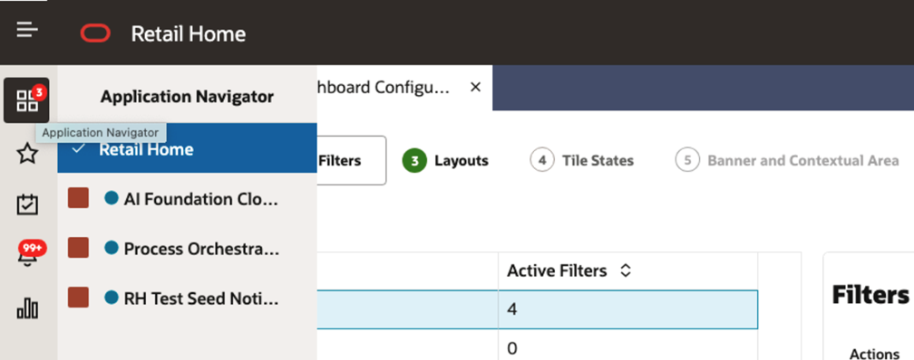The width and height of the screenshot is (914, 360).
Task: Go to step 4 Tile States
Action: [x=582, y=160]
